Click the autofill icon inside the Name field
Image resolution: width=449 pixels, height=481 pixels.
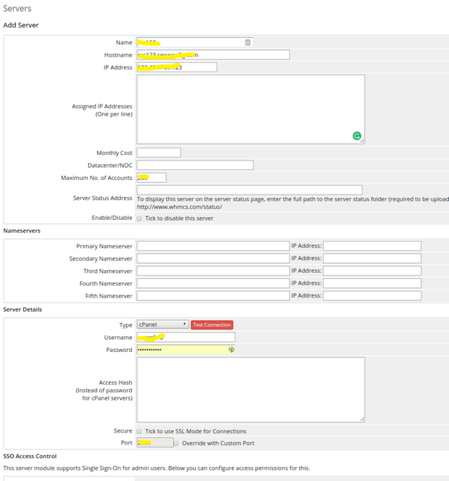pos(248,43)
